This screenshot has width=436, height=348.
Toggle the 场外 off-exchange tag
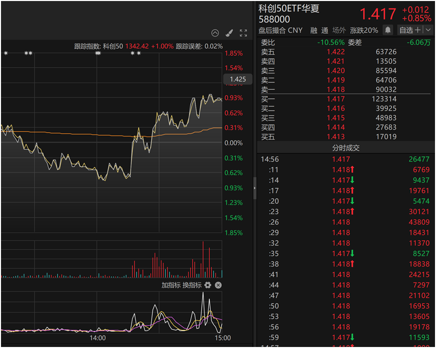tap(339, 30)
